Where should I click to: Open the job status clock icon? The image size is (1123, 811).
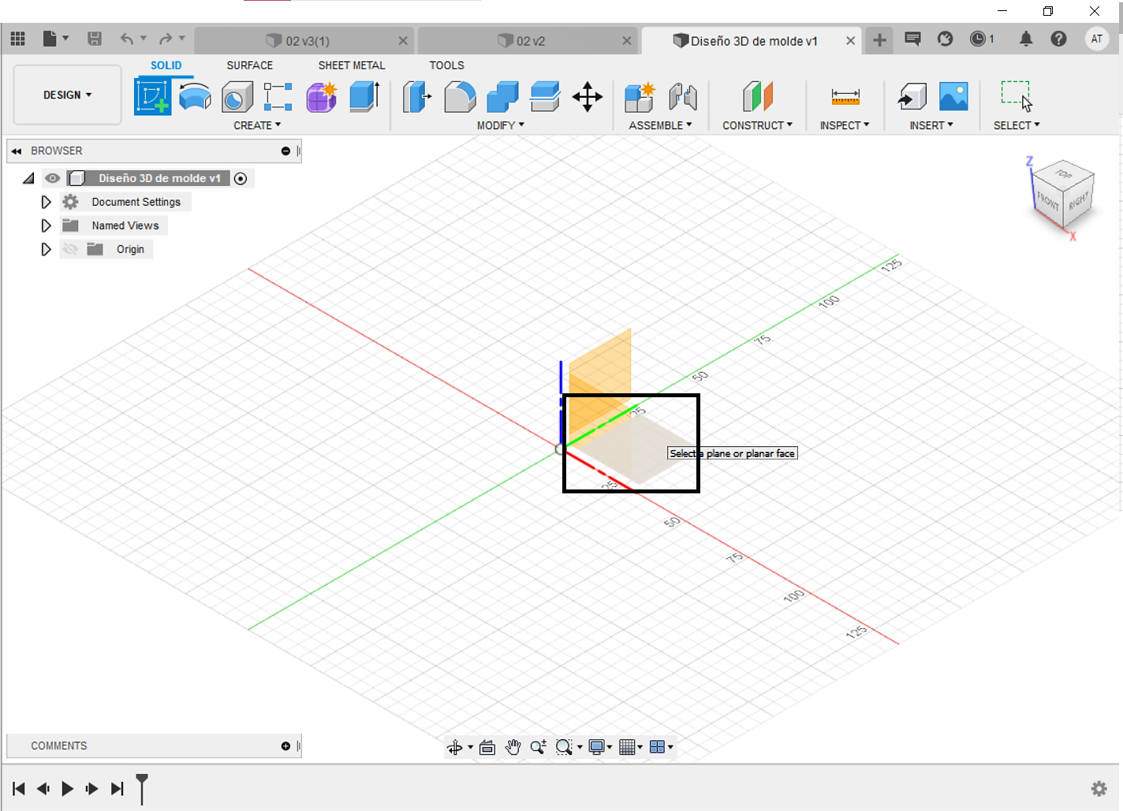pyautogui.click(x=978, y=39)
